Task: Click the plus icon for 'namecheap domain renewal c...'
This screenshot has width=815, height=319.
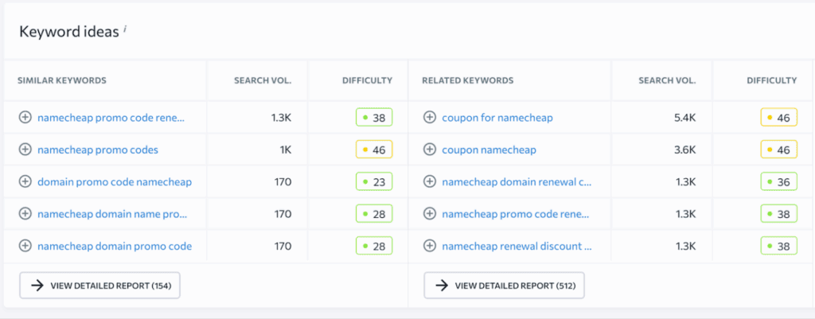Action: tap(429, 182)
